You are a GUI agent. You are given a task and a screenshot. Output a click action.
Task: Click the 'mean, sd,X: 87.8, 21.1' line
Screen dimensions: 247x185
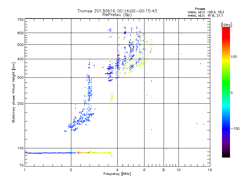point(205,15)
